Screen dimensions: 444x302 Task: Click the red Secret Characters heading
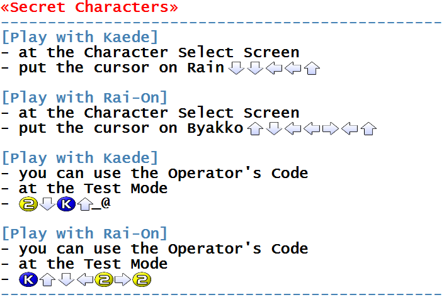89,7
